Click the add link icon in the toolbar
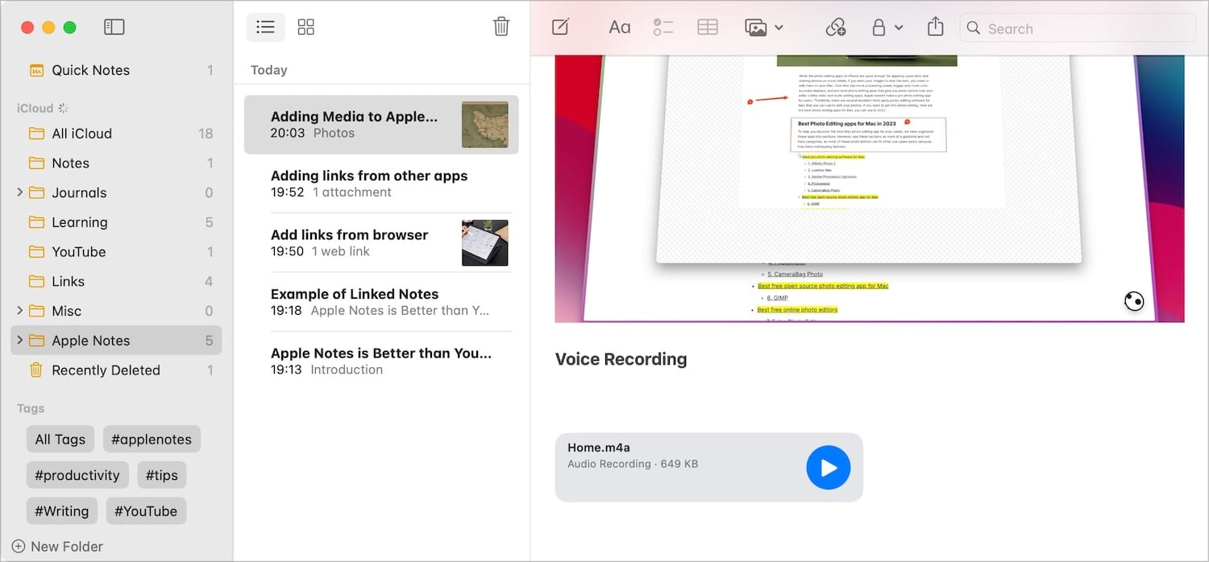The width and height of the screenshot is (1209, 562). (835, 27)
